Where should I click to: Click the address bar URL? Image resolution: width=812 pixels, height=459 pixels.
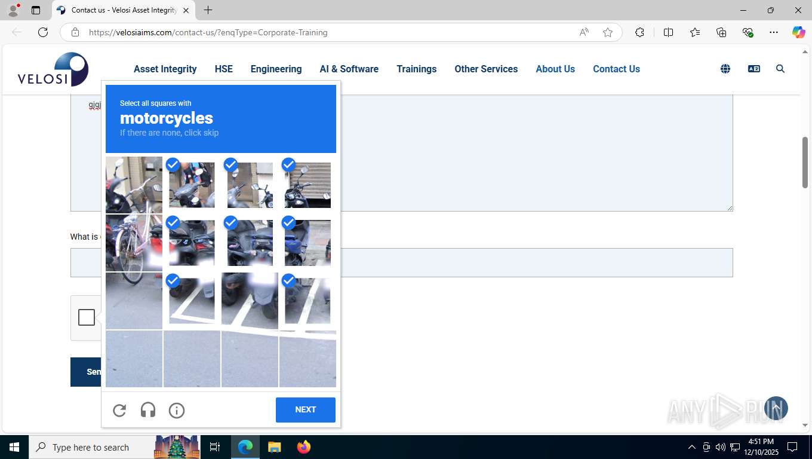tap(208, 32)
